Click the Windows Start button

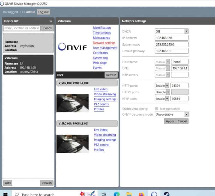(x=5, y=194)
